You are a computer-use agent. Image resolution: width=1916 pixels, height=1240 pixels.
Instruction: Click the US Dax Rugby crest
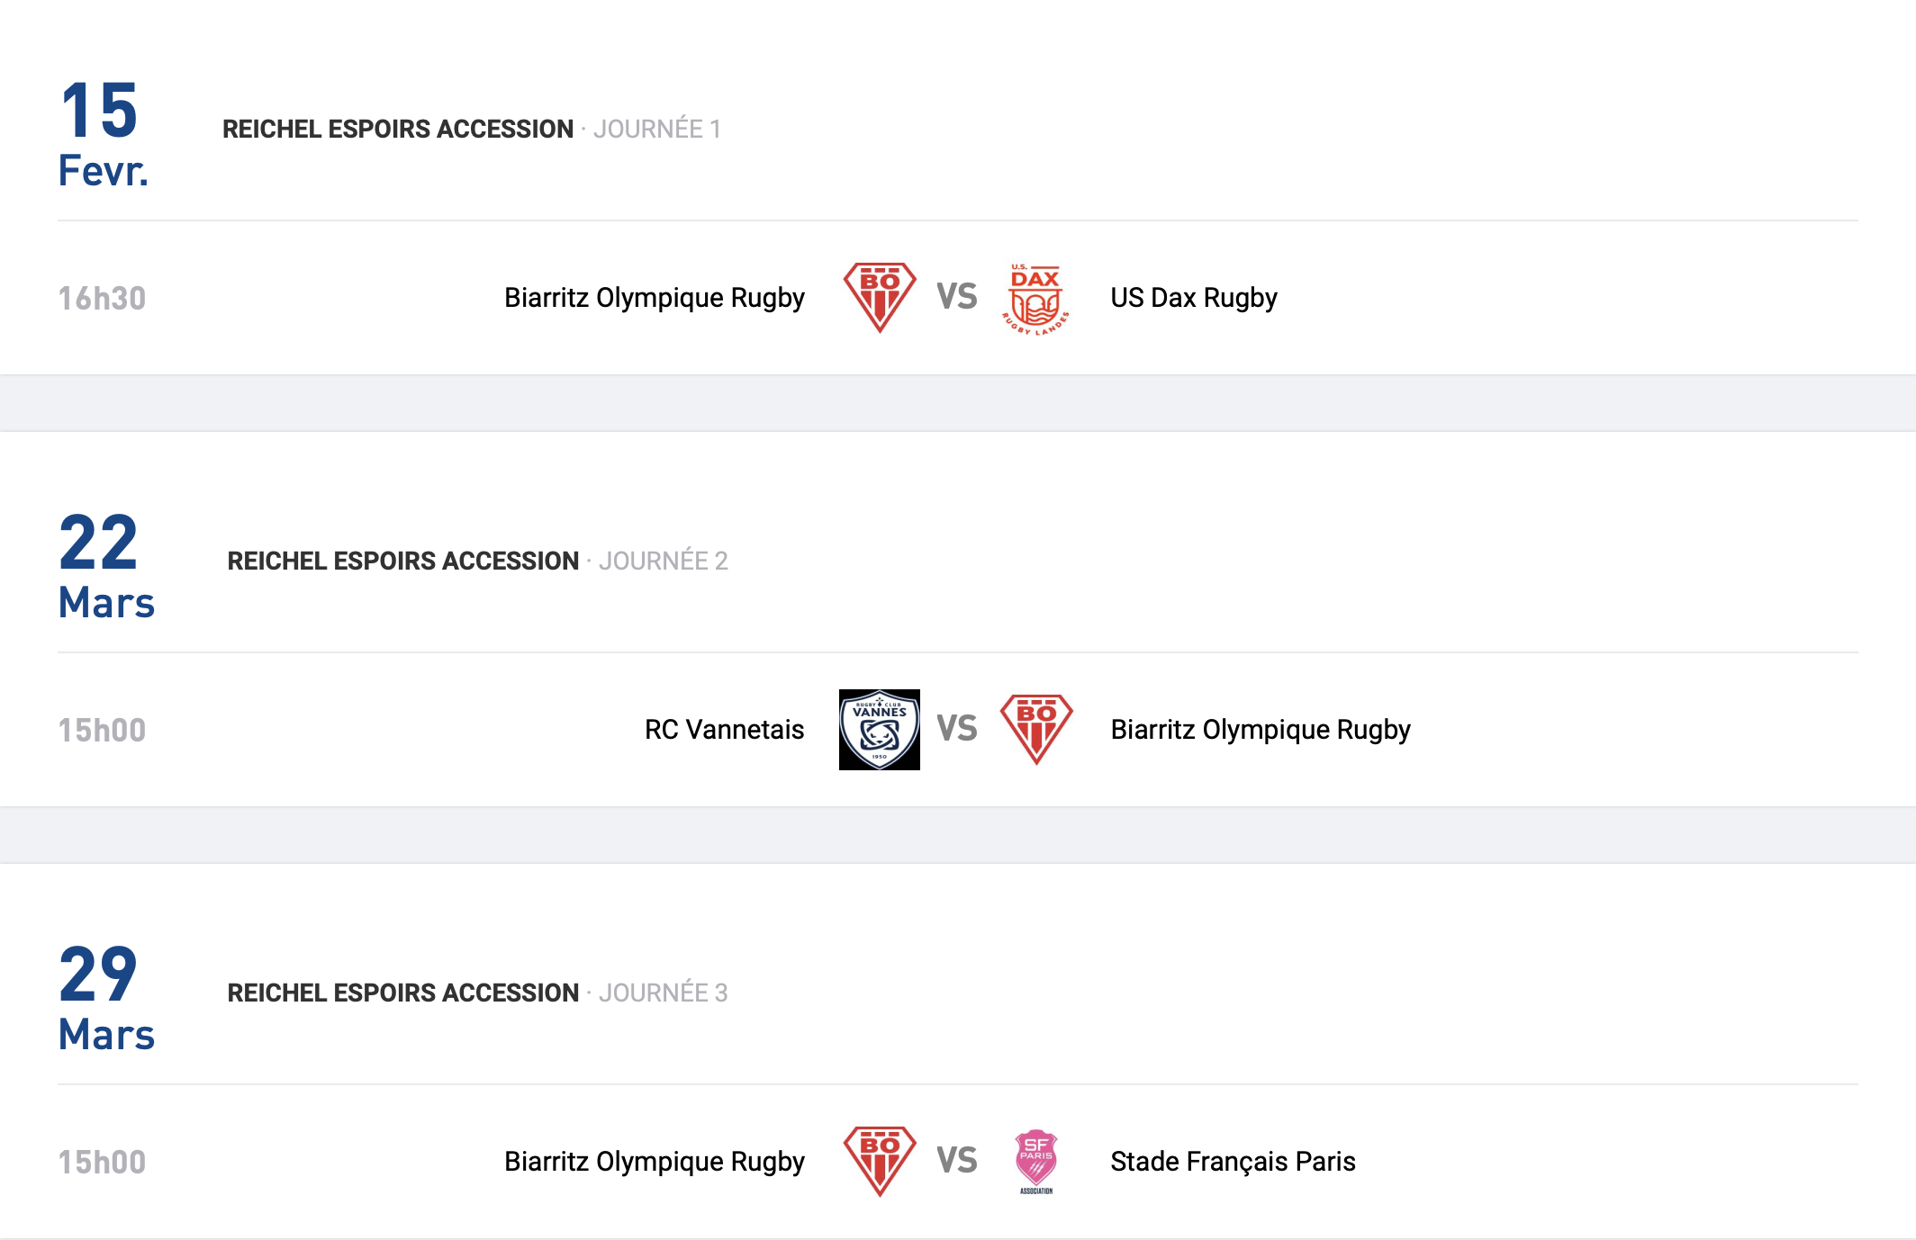click(x=1035, y=298)
